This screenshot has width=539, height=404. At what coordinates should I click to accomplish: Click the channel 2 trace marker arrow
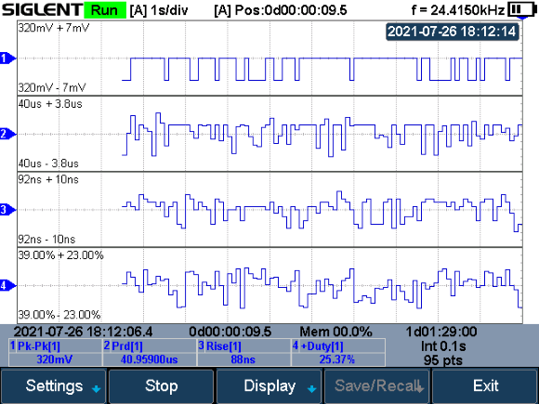(8, 134)
